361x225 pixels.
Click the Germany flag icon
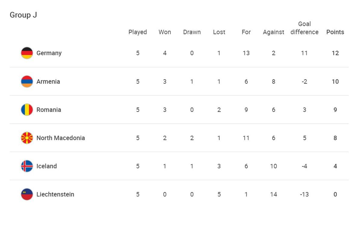tap(27, 53)
